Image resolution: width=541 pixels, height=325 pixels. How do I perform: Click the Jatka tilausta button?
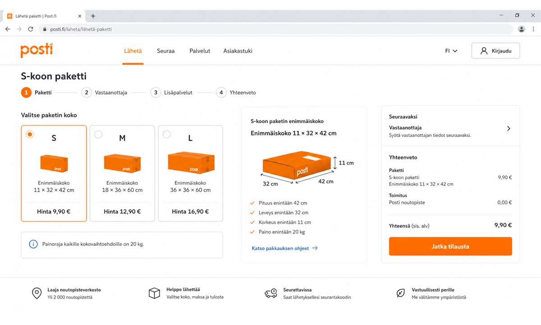tap(450, 246)
